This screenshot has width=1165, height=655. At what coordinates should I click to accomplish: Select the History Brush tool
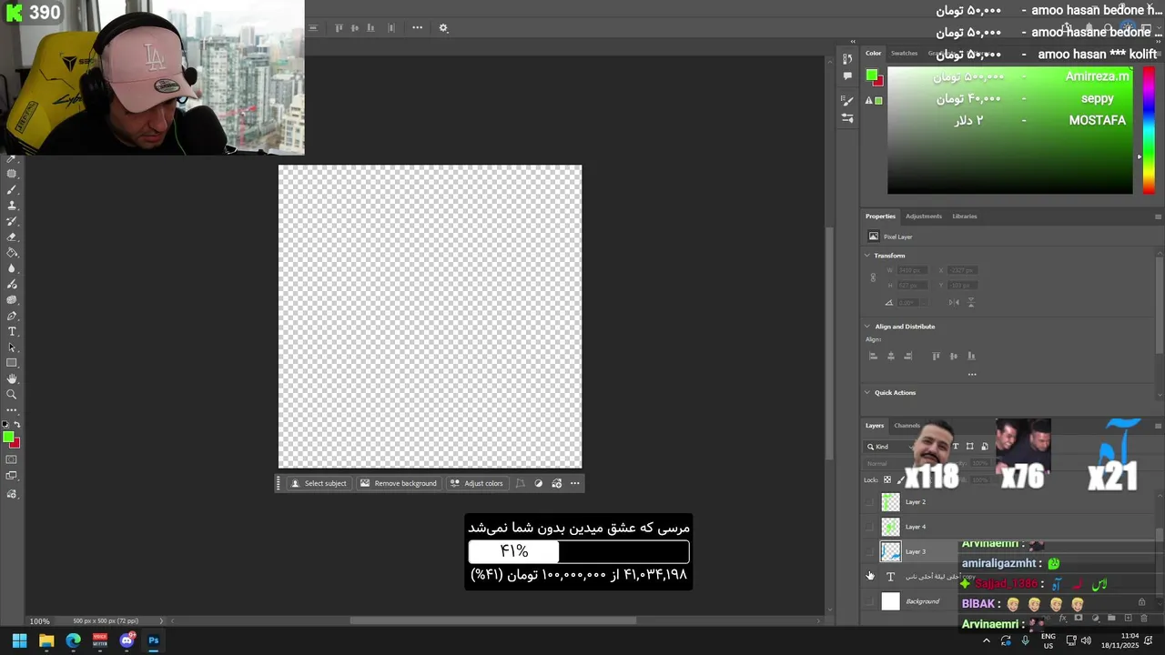point(12,221)
